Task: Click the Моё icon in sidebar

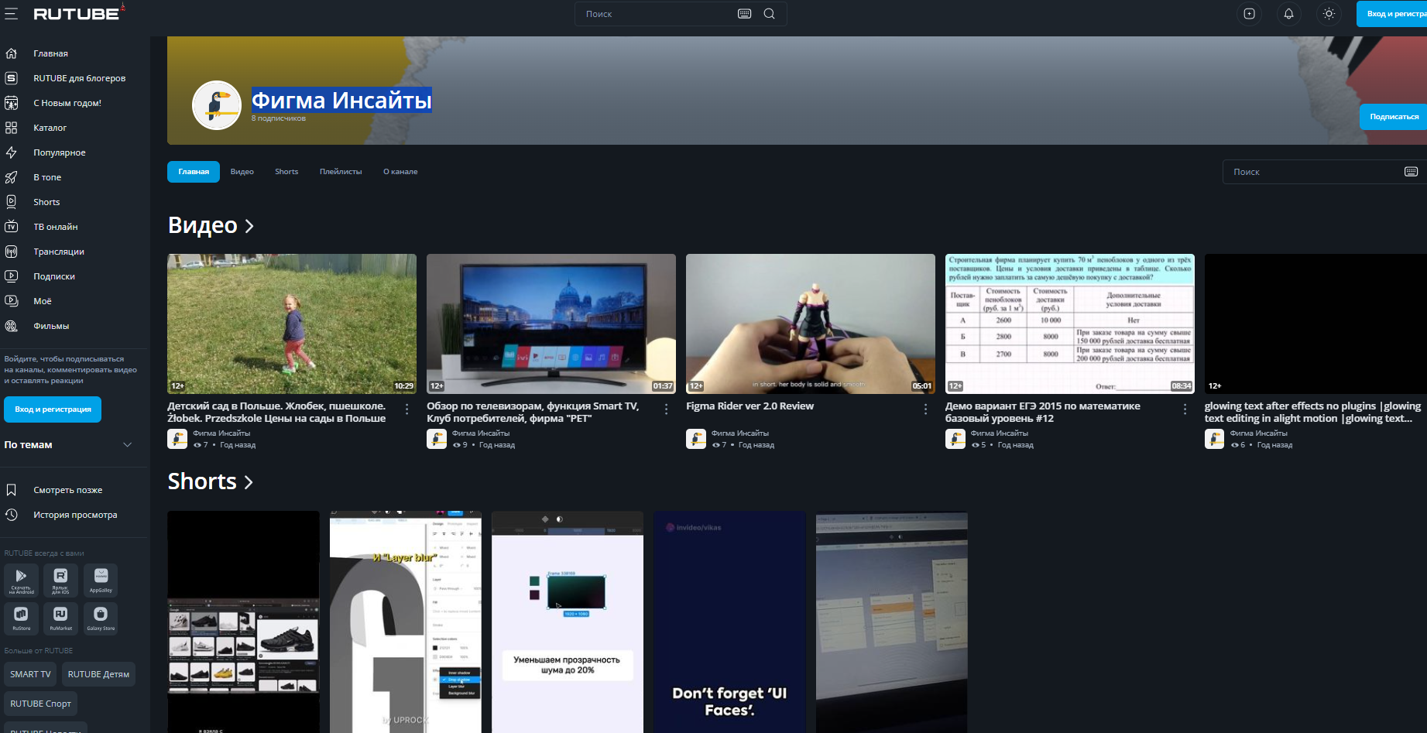Action: (x=11, y=301)
